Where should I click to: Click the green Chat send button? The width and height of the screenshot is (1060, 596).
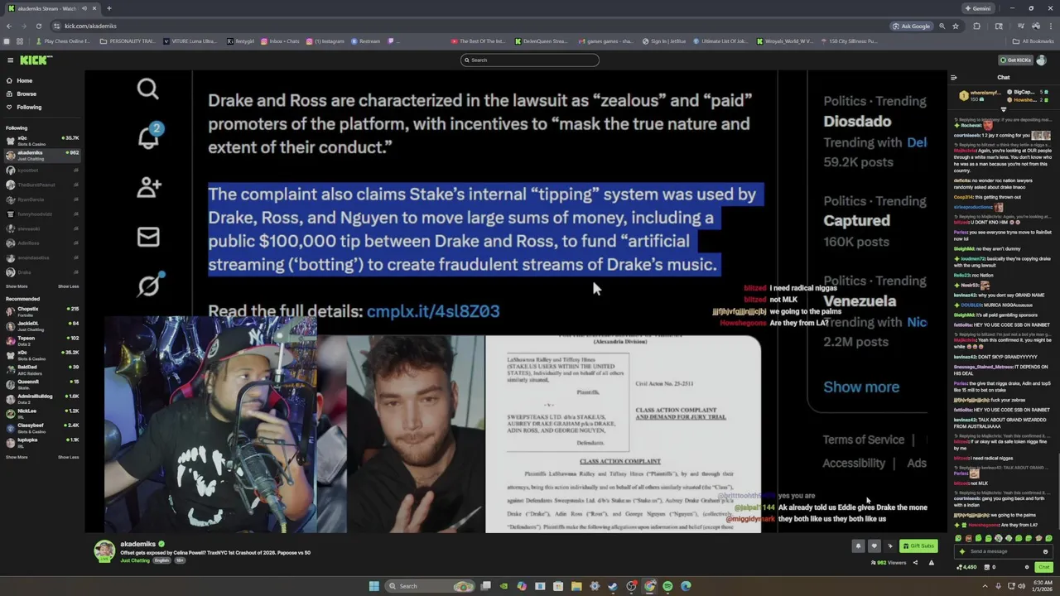1043,567
